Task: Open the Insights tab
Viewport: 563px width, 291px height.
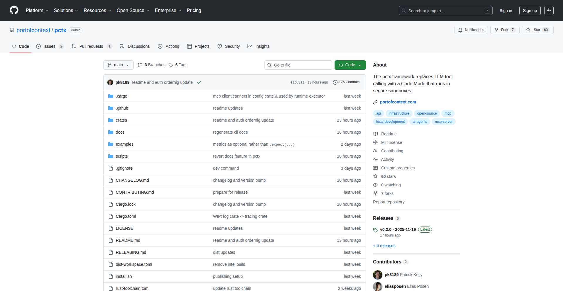Action: point(262,46)
